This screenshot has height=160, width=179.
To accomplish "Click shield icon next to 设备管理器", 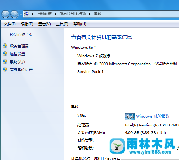I will [x=5, y=46].
